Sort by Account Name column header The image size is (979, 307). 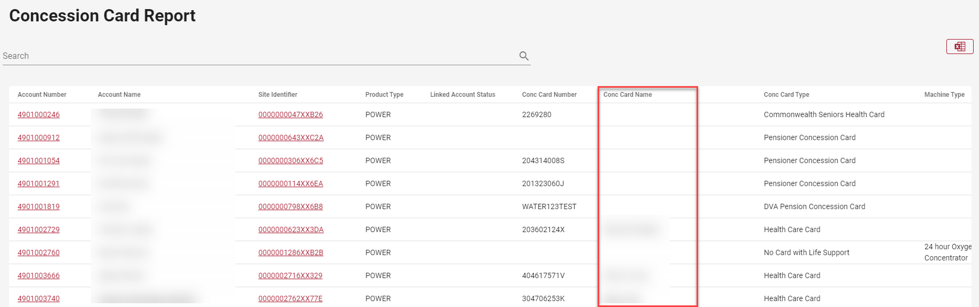click(119, 95)
